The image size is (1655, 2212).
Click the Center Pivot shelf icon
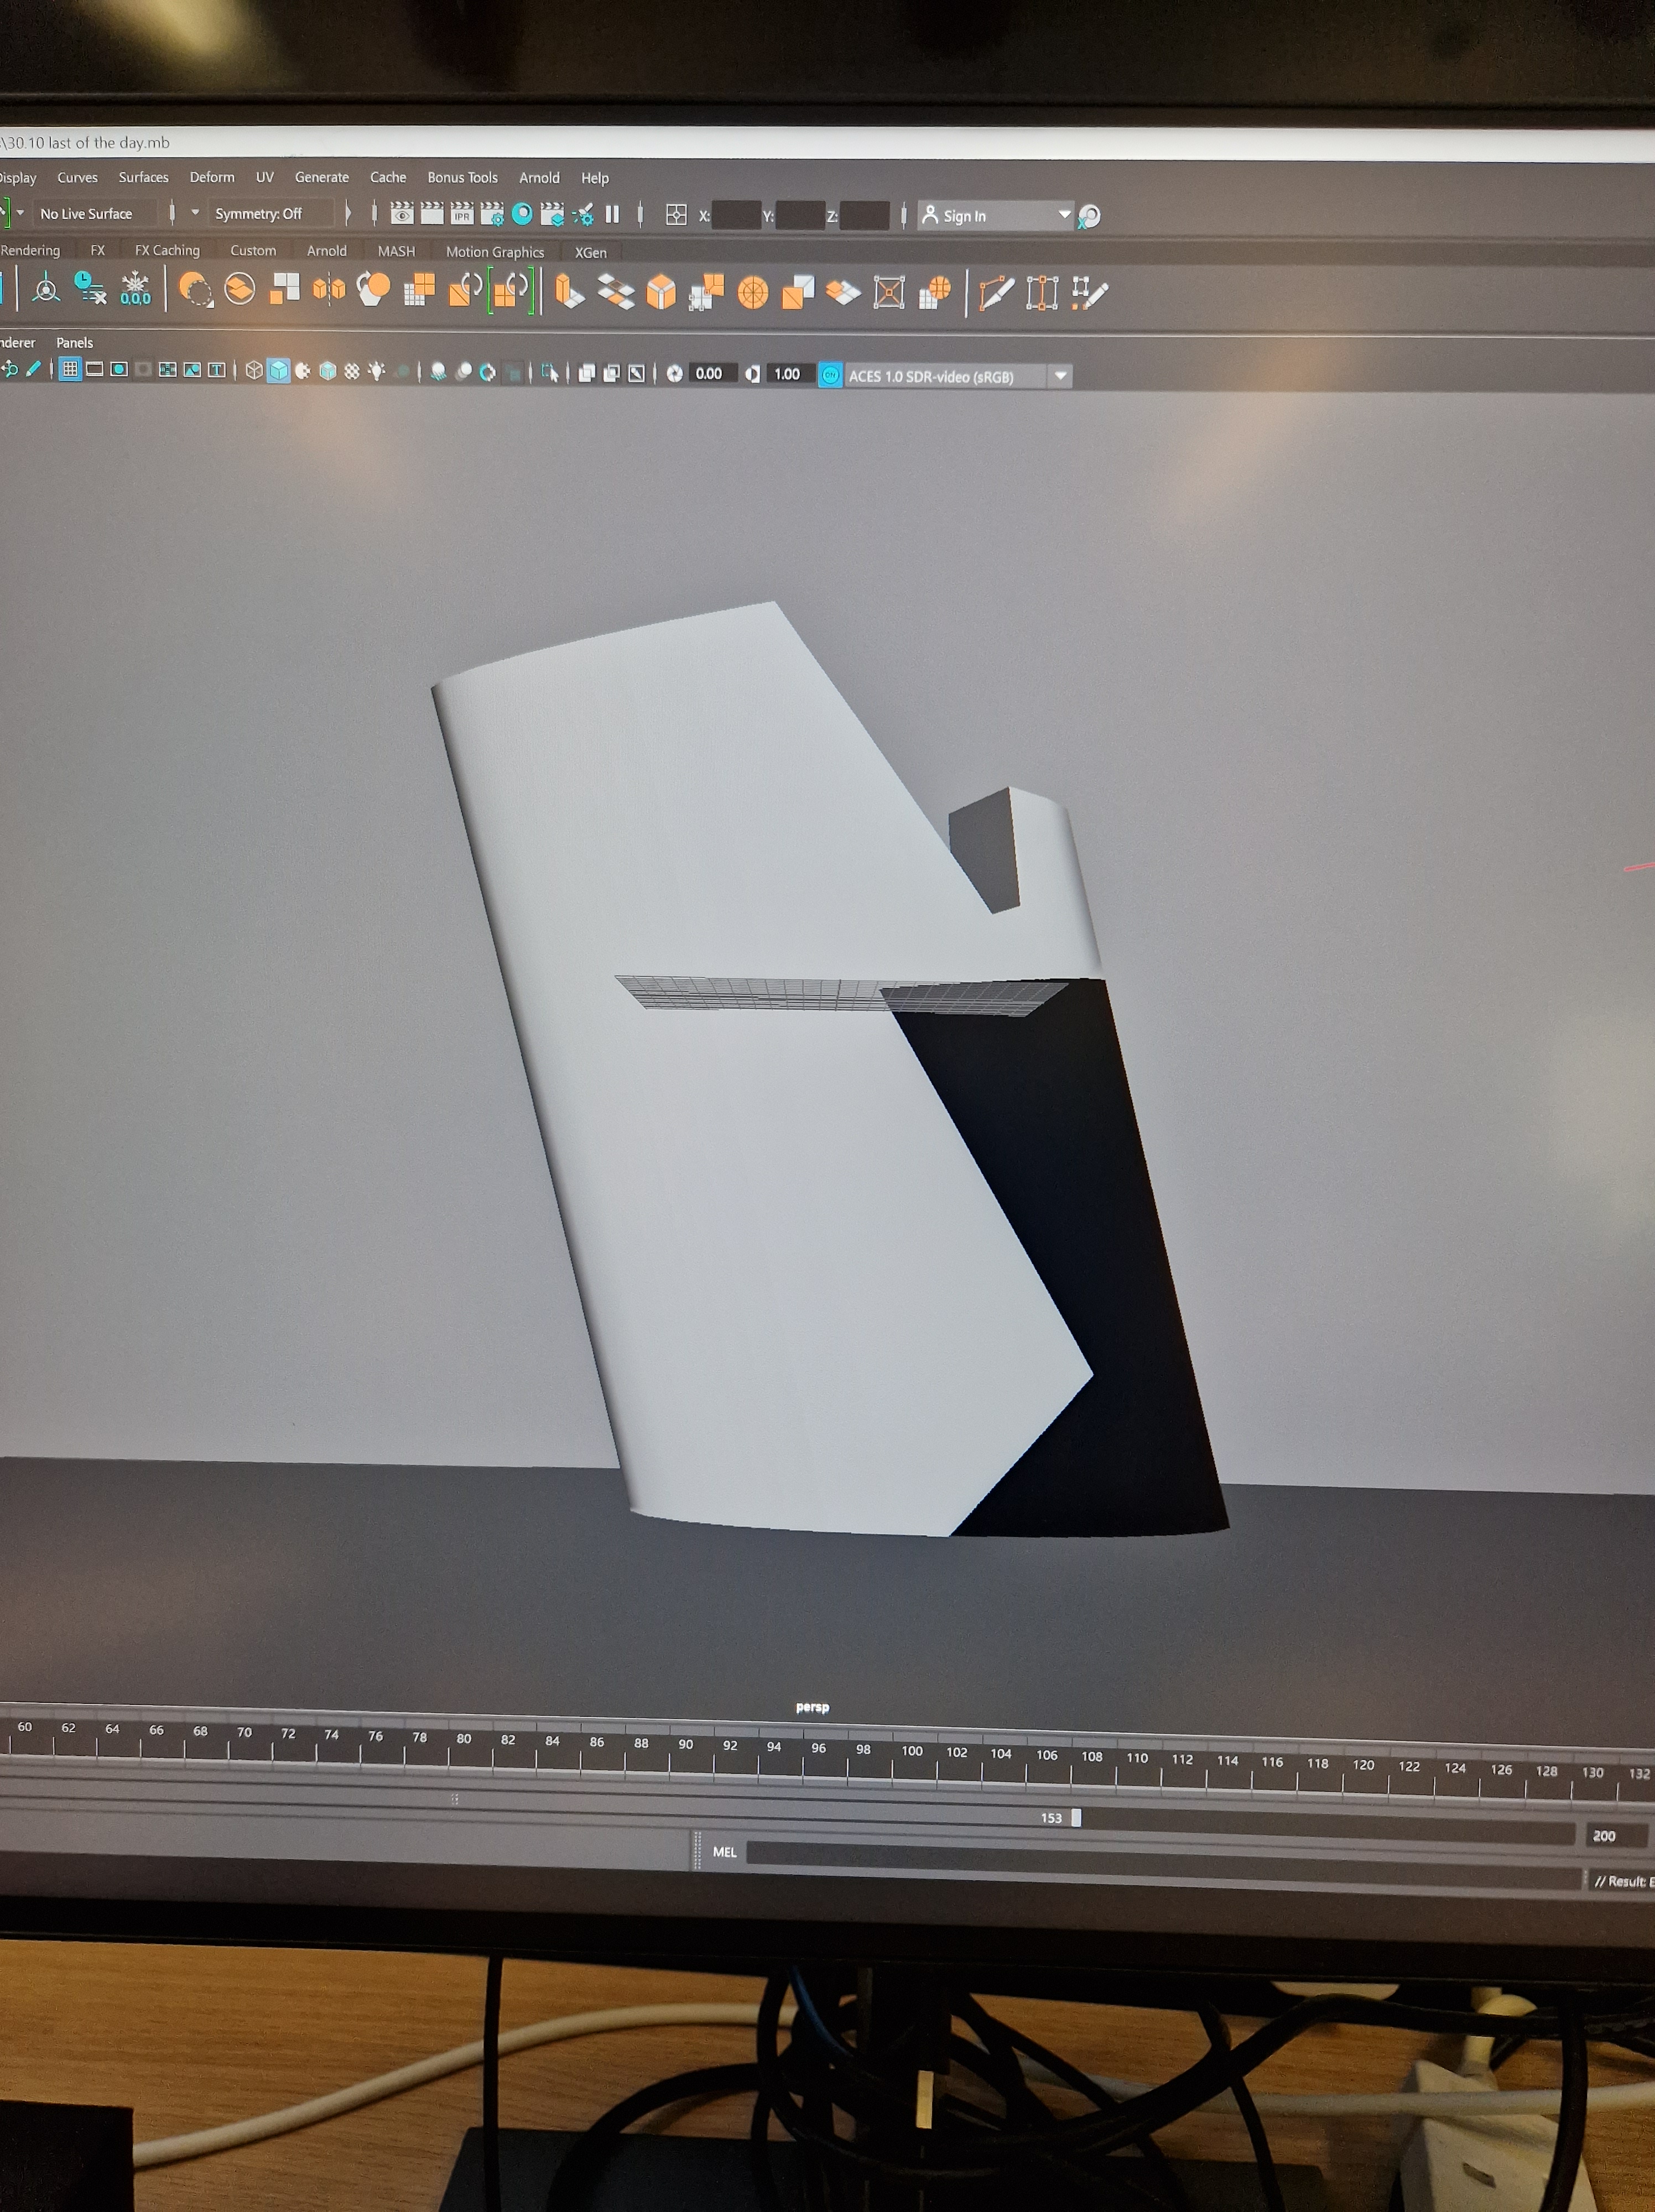(x=46, y=289)
